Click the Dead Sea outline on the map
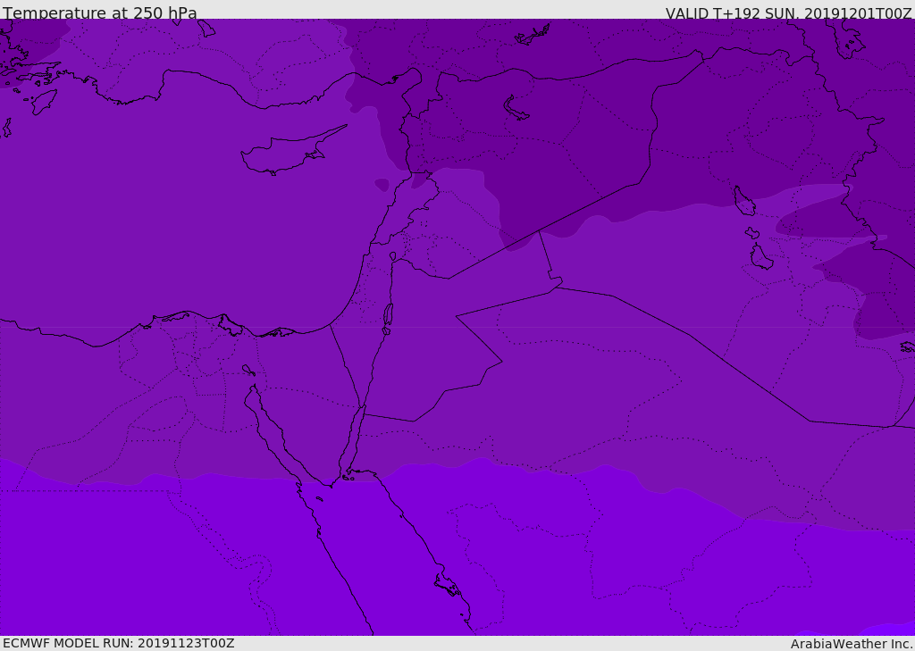 388,319
